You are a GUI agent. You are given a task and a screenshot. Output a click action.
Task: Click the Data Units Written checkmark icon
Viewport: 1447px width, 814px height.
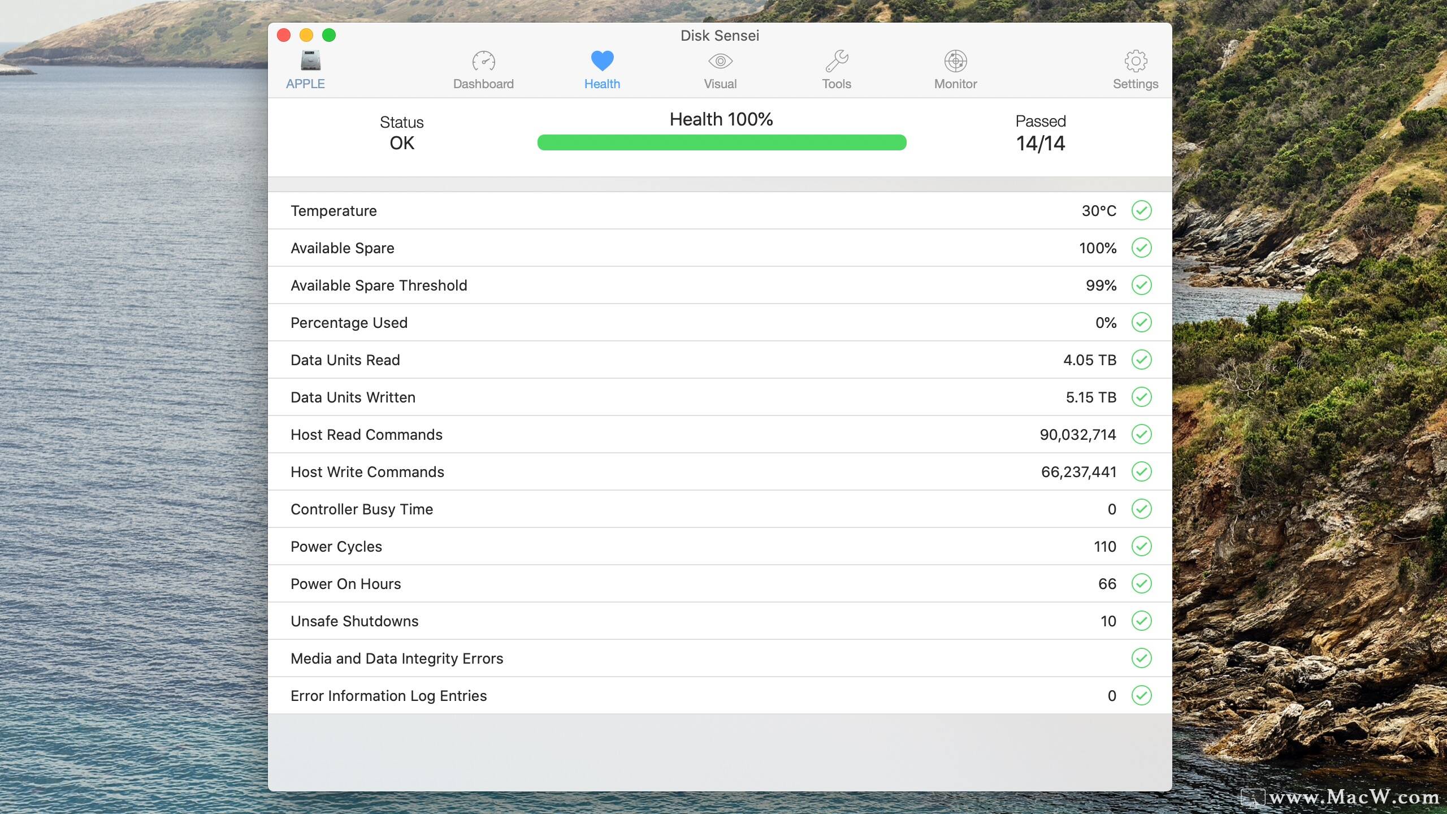(x=1141, y=397)
